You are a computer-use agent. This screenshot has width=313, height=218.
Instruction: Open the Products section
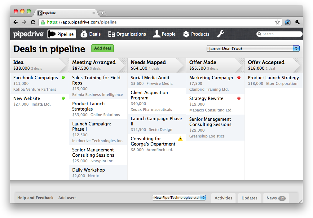click(x=196, y=34)
